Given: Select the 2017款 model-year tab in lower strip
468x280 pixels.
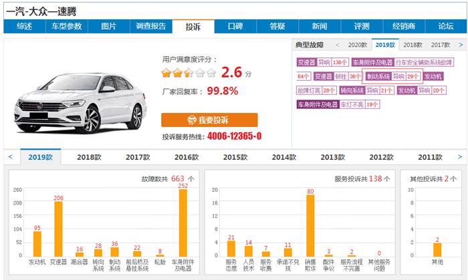Looking at the screenshot, I should [138, 157].
